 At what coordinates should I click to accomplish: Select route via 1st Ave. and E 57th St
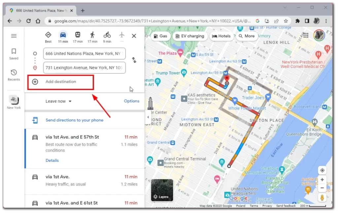(x=85, y=149)
